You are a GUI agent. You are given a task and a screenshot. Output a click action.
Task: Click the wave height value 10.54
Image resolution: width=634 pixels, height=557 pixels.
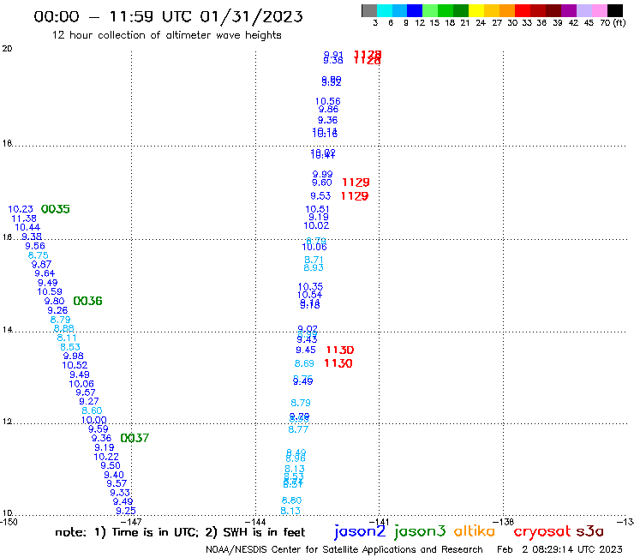coord(310,295)
